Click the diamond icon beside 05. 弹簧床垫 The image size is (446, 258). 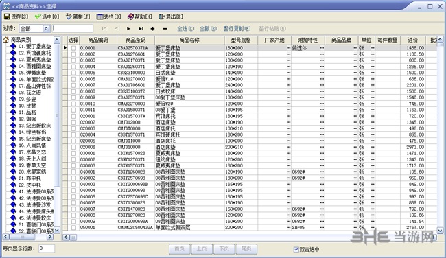13,73
